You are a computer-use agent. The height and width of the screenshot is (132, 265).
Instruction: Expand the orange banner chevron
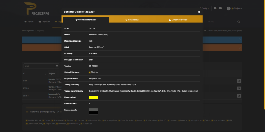click(x=240, y=48)
